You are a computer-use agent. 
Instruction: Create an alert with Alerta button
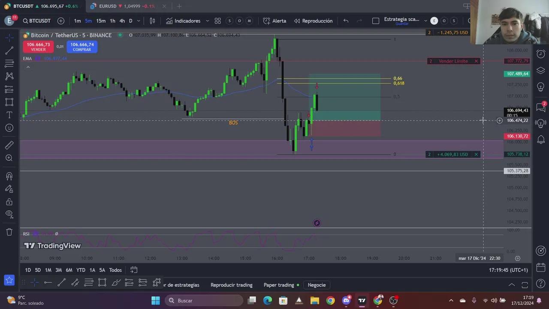click(274, 21)
